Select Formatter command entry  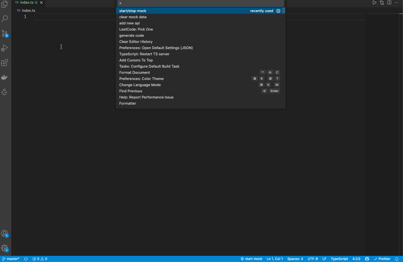201,104
